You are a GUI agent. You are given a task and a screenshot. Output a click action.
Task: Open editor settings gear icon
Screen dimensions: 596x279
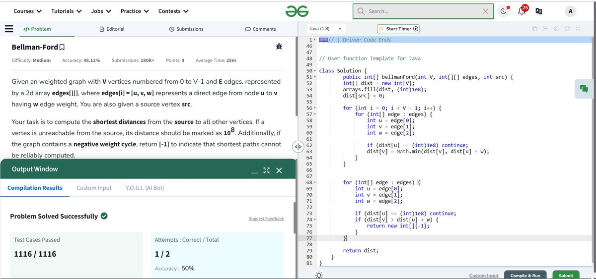557,29
